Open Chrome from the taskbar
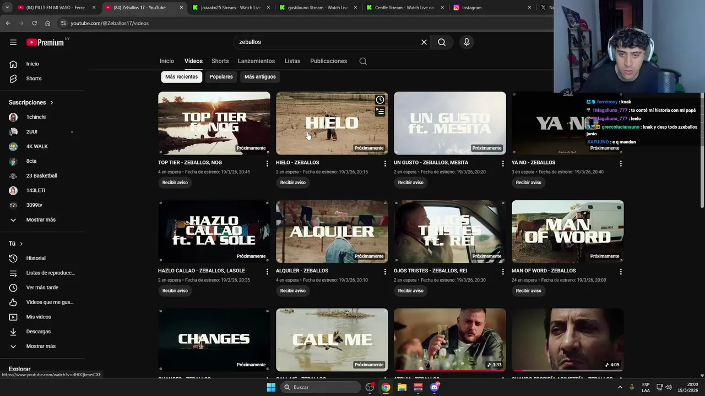The height and width of the screenshot is (396, 705). pyautogui.click(x=386, y=387)
